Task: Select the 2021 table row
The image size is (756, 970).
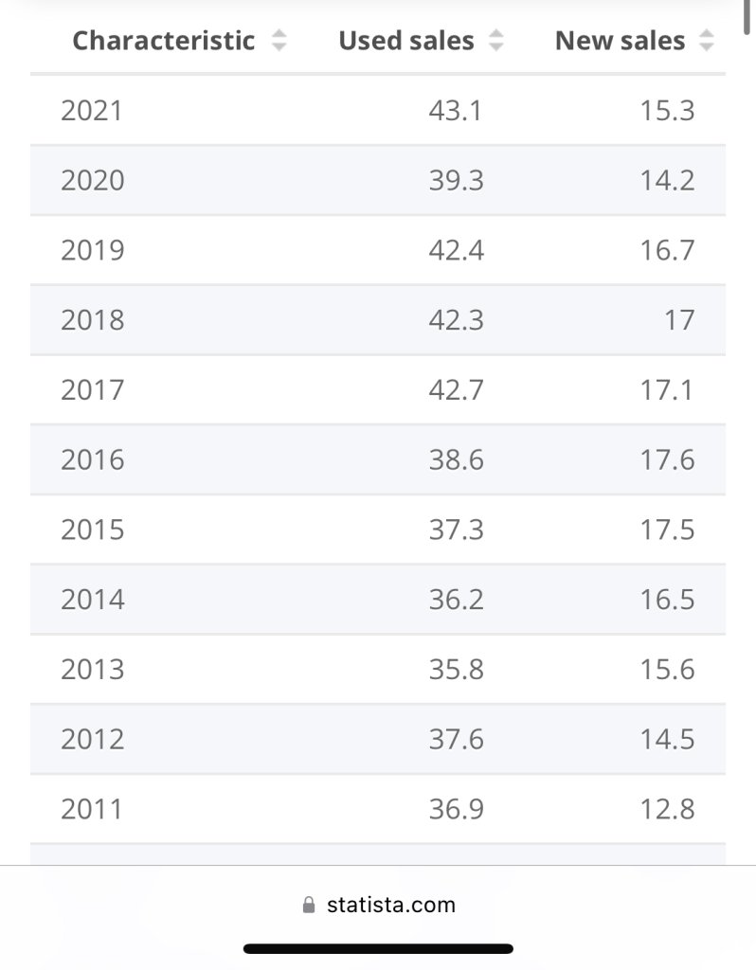Action: (x=378, y=111)
